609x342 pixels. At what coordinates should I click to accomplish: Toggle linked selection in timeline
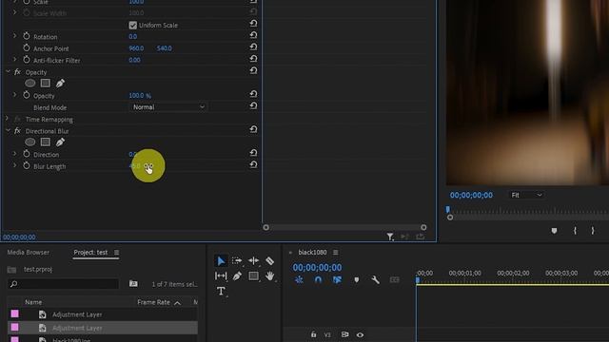[337, 279]
